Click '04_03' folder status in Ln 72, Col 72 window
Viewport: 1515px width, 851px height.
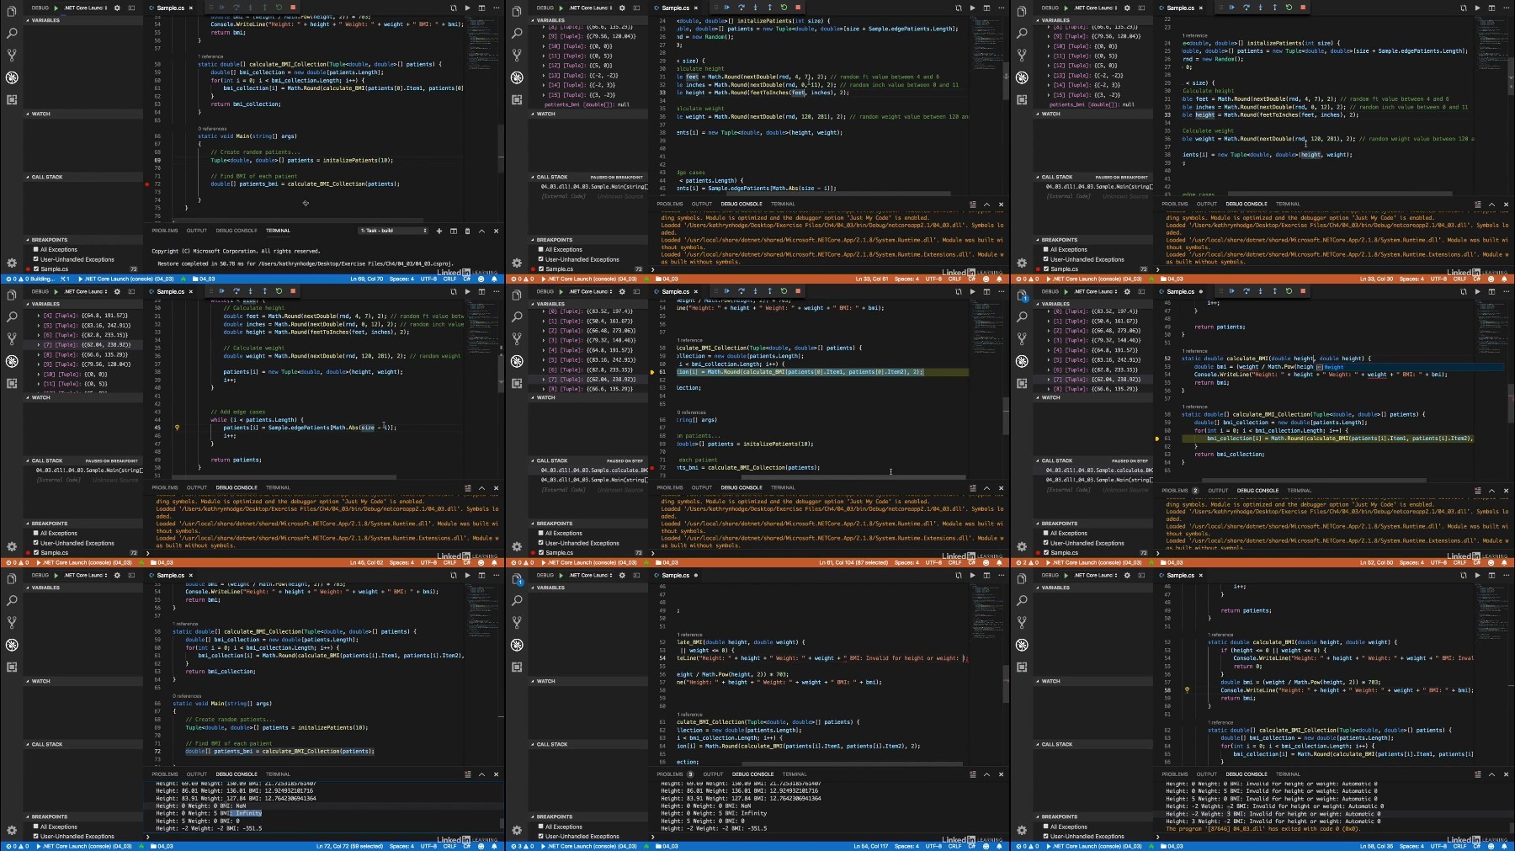click(x=162, y=847)
